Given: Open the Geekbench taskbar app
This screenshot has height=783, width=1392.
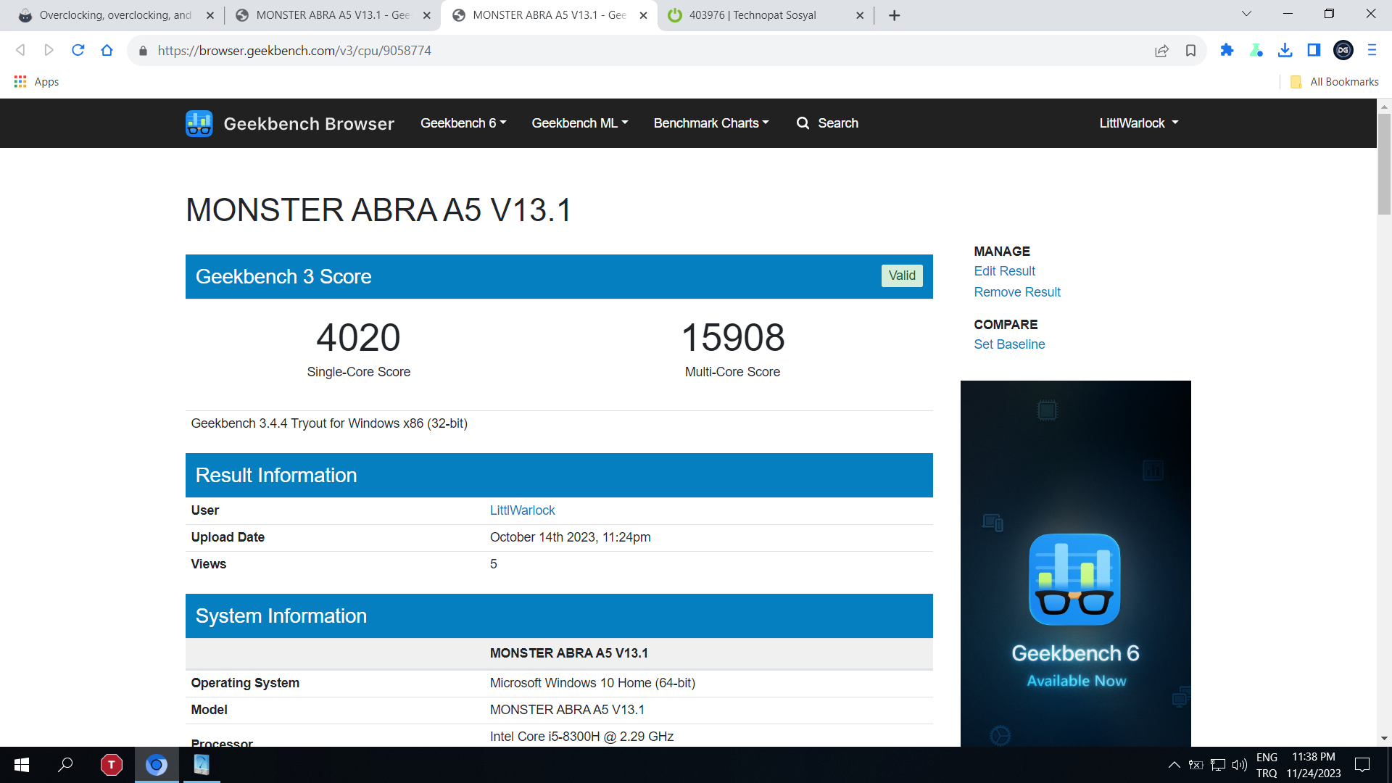Looking at the screenshot, I should click(202, 765).
